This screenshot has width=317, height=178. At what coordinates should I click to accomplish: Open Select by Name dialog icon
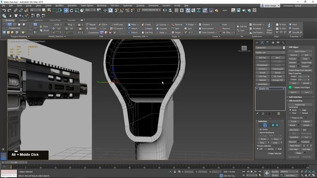point(49,10)
